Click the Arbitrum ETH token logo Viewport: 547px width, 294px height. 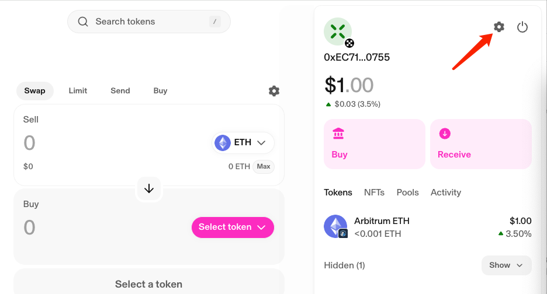(x=335, y=227)
